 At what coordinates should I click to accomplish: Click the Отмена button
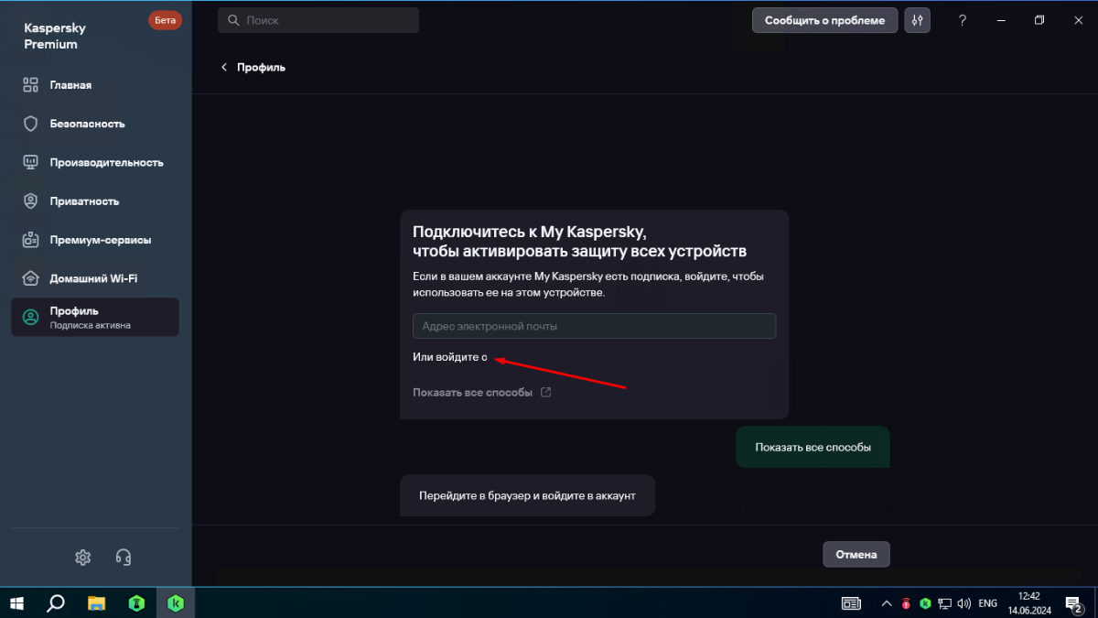[856, 554]
